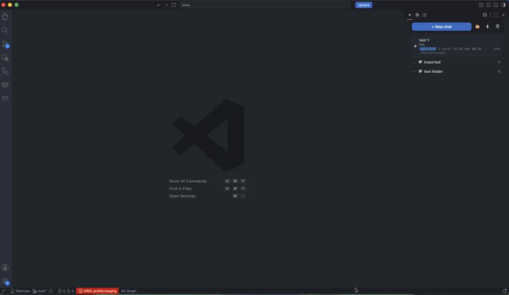Screen dimensions: 509x295
Task: Toggle the secondary side bar visibility
Action: point(503,5)
